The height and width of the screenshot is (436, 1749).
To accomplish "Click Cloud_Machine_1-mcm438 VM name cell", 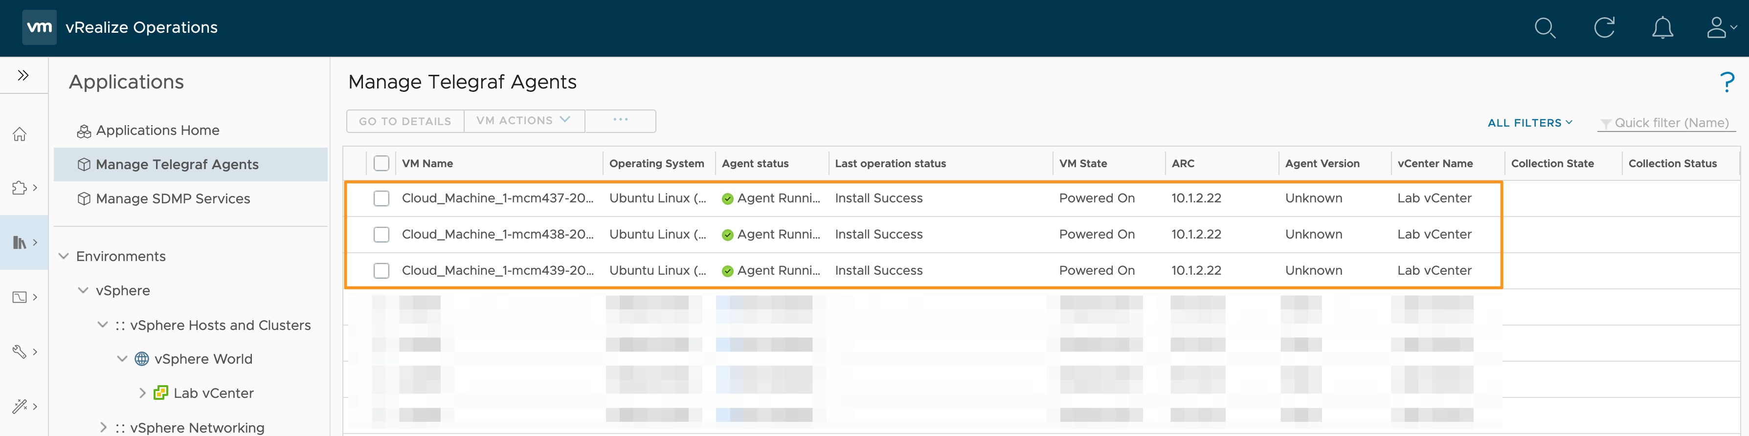I will pos(498,234).
